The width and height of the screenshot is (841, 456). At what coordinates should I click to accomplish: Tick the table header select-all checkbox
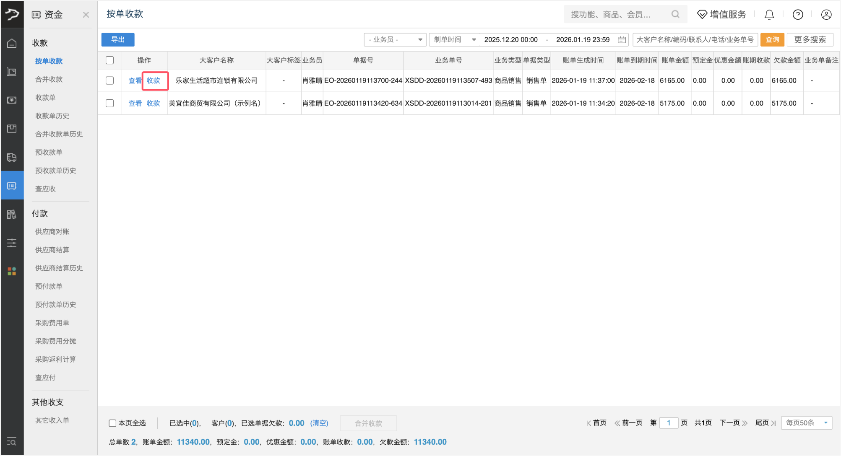tap(110, 60)
